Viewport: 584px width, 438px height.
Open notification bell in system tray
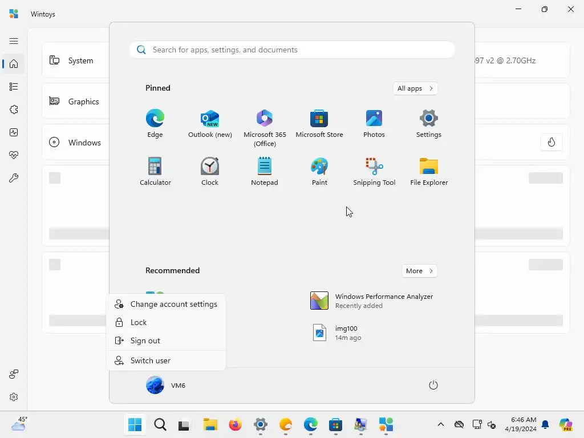[x=545, y=424]
